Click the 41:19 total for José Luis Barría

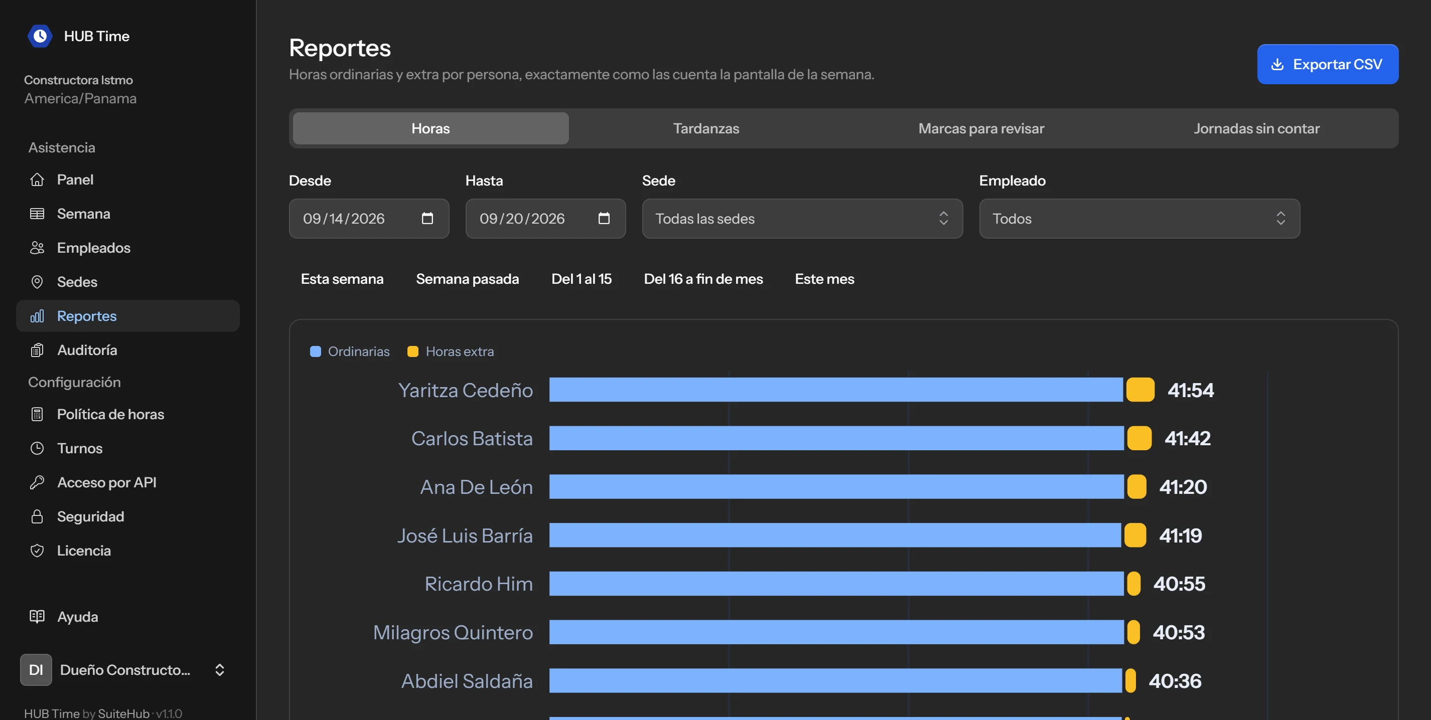1181,535
